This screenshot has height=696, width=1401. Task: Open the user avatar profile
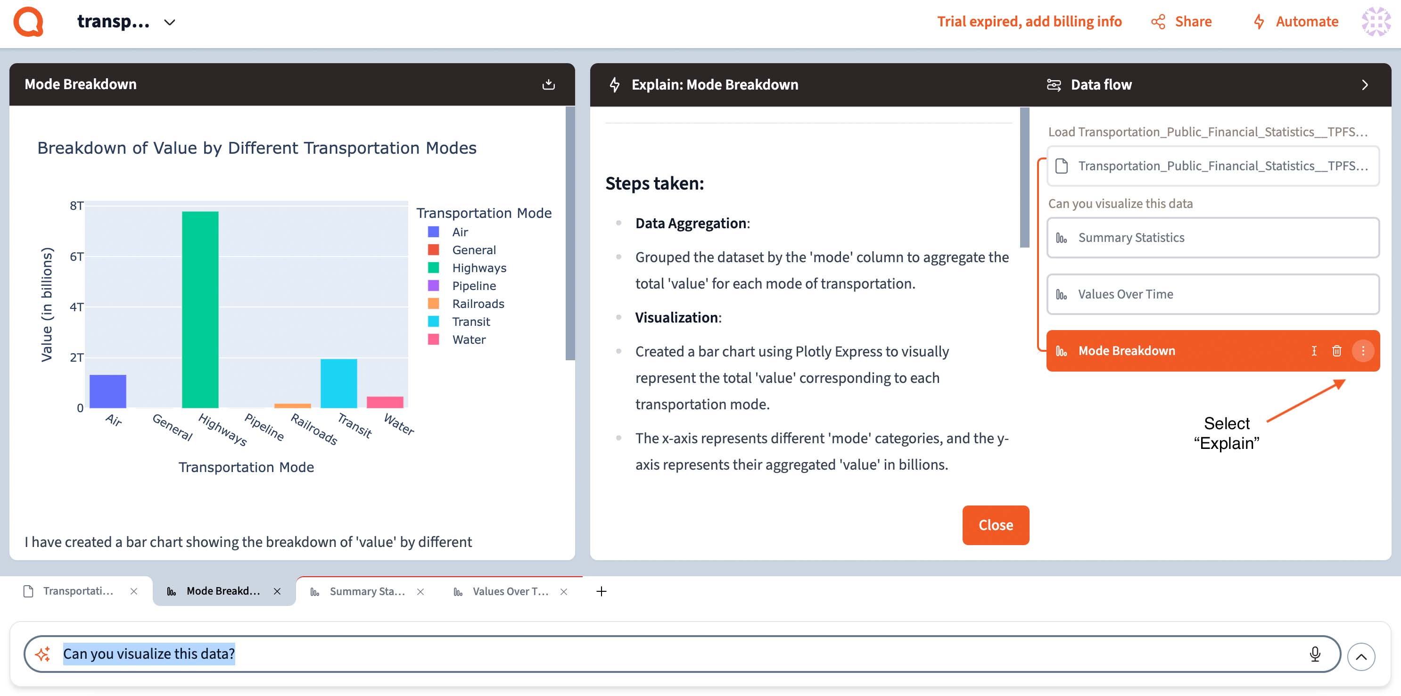point(1376,22)
